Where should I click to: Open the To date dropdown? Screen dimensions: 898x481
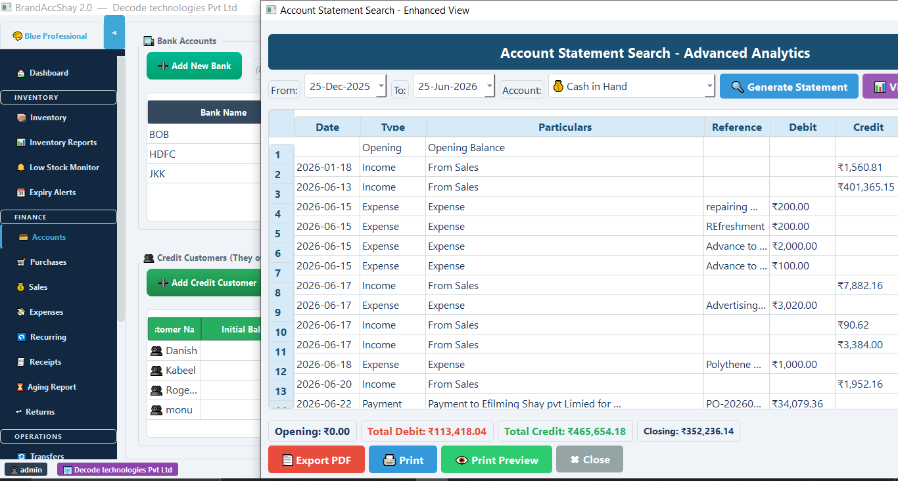[x=489, y=86]
